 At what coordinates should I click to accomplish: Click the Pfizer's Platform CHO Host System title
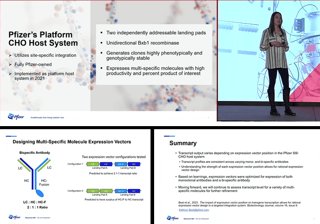pos(42,39)
